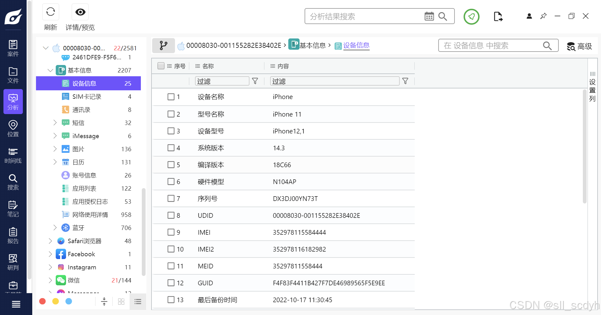
Task: Expand the 图片 tree node
Action: click(55, 149)
